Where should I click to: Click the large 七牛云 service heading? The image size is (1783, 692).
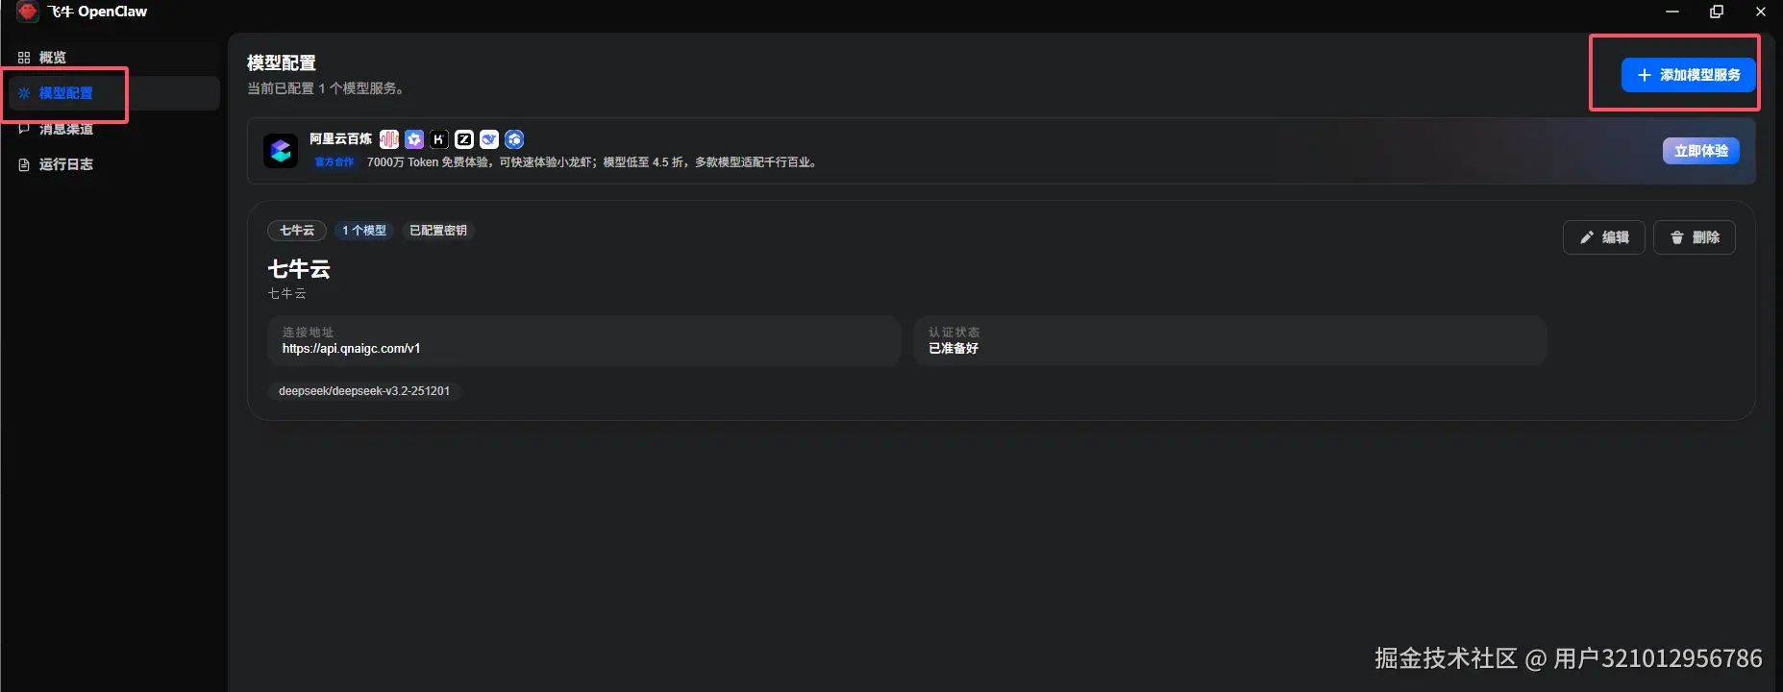coord(299,269)
